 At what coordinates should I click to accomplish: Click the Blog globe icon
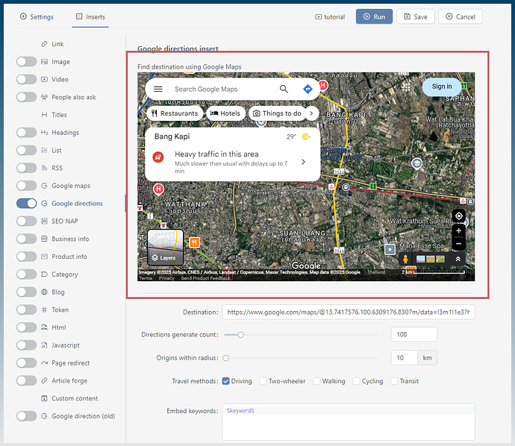click(x=44, y=292)
